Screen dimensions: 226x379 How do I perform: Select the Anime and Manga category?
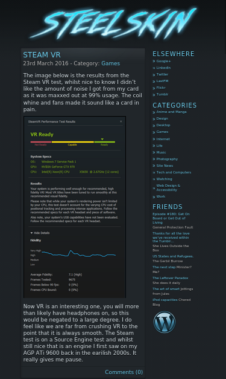click(x=171, y=112)
